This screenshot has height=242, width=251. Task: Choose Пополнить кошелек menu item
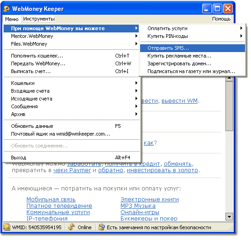[x=71, y=56]
